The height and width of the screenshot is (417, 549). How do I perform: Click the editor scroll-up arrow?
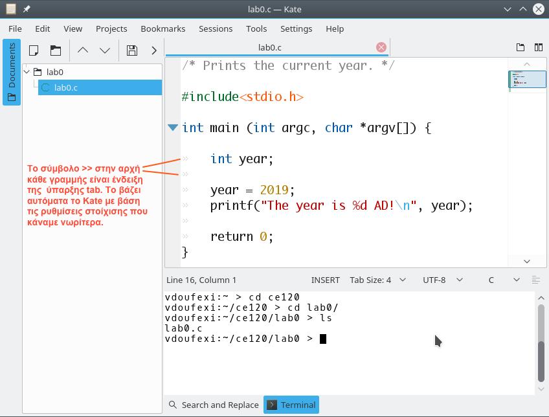pos(527,64)
